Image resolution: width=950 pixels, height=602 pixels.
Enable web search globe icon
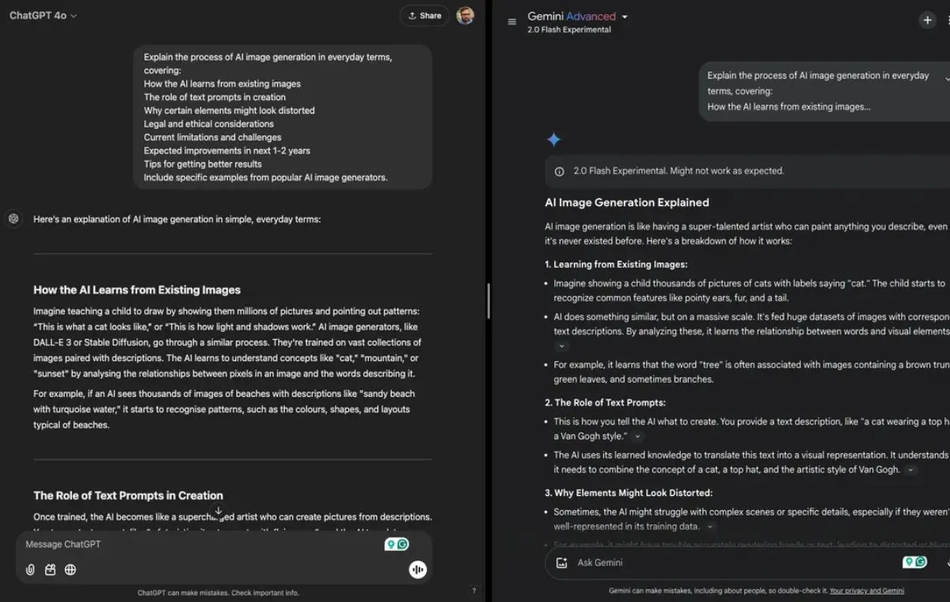pos(70,570)
